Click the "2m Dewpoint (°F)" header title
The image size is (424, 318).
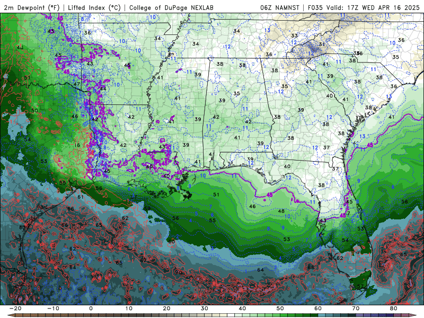[x=32, y=7]
